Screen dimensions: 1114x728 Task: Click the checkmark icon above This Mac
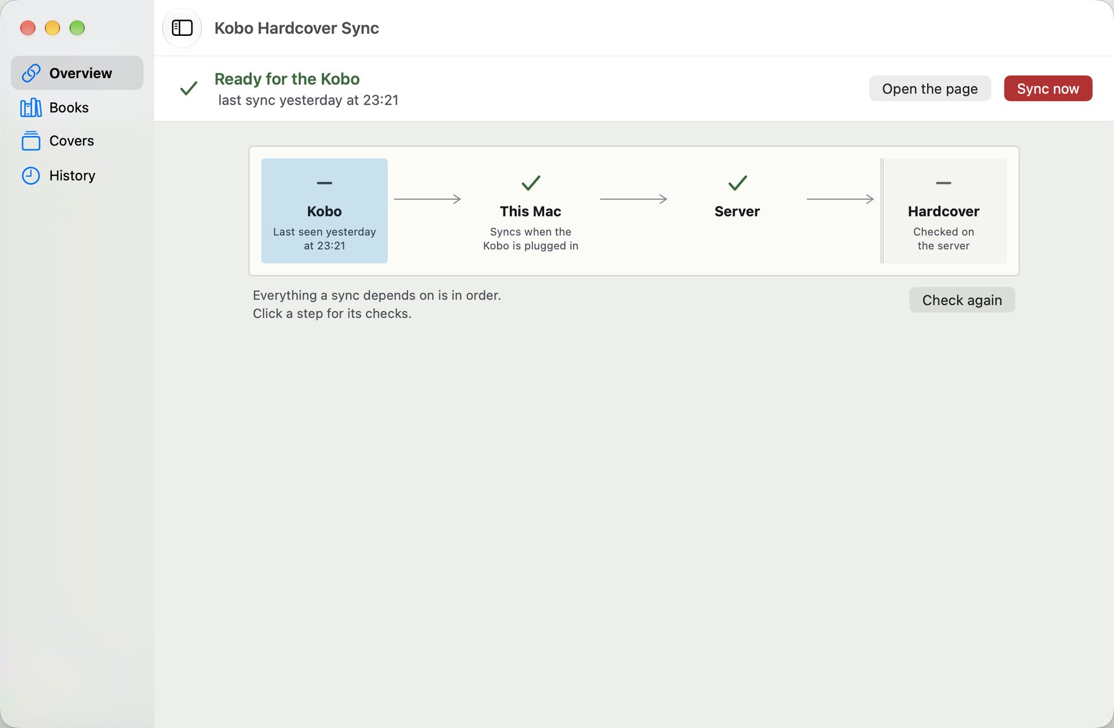(531, 183)
